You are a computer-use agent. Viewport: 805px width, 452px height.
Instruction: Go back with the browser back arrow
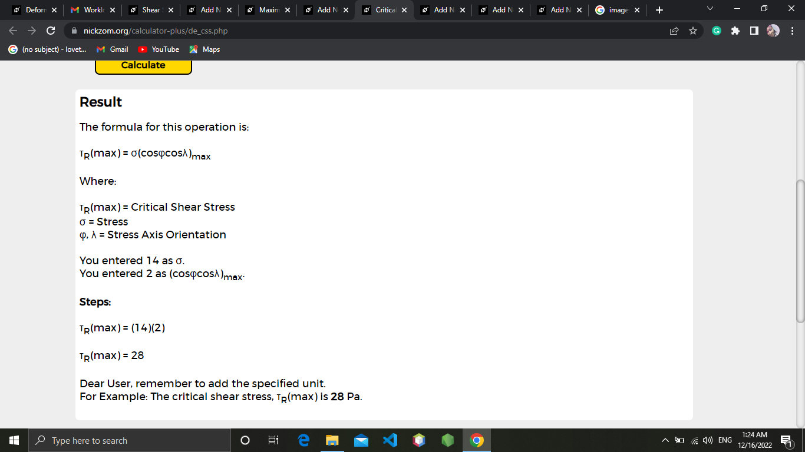tap(14, 31)
